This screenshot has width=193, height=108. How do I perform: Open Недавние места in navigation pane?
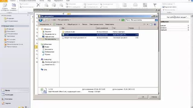click(50, 34)
